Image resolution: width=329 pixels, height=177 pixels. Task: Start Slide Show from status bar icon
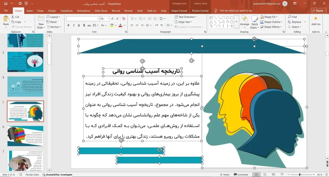click(x=282, y=175)
